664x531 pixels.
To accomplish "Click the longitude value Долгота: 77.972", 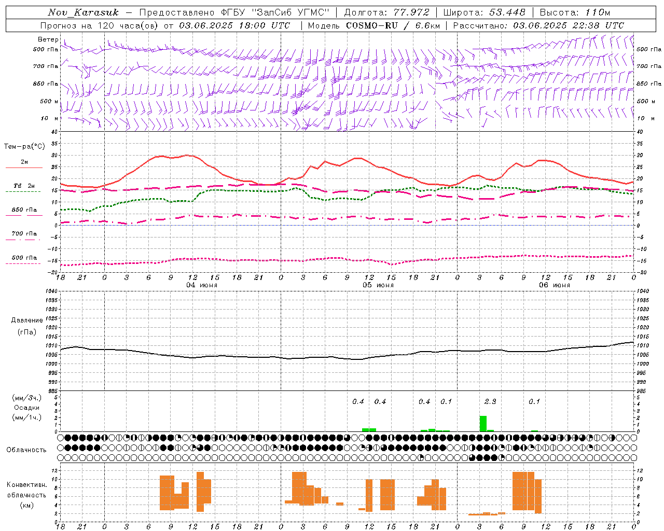I will pos(386,12).
